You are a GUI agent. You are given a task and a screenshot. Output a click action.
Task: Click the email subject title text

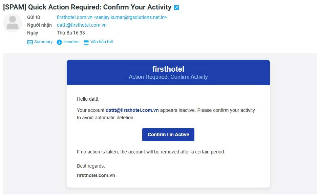point(87,7)
